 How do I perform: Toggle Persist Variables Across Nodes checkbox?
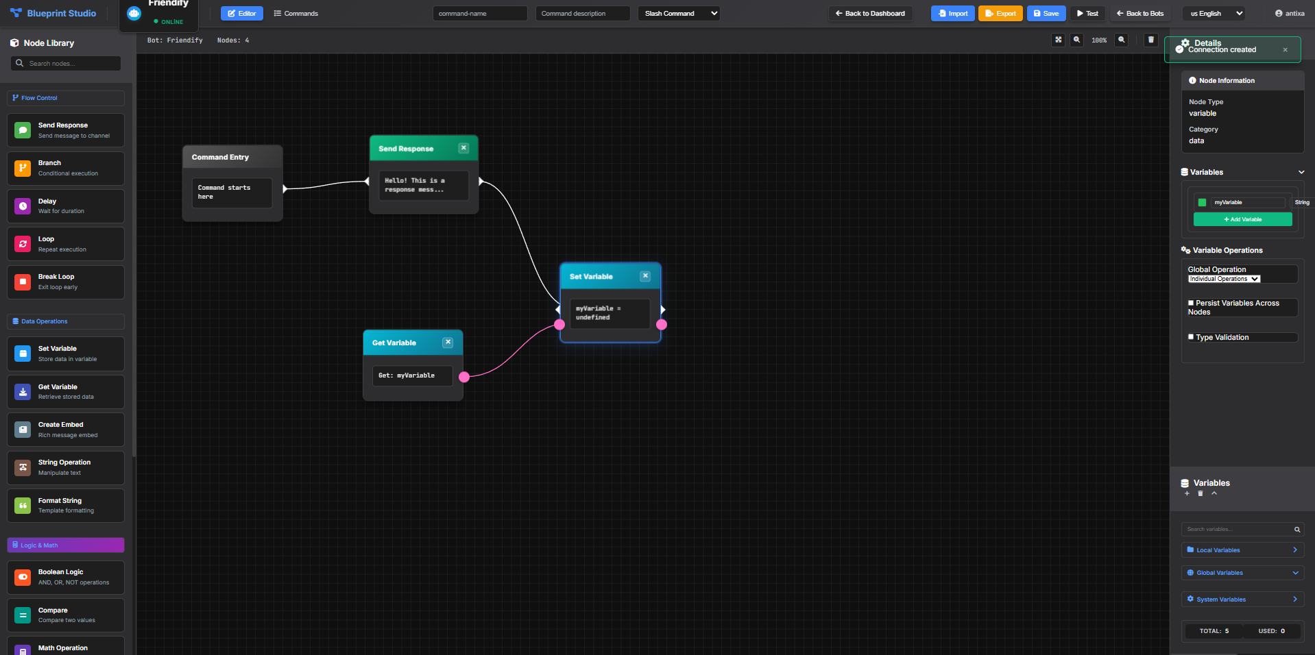(x=1191, y=303)
